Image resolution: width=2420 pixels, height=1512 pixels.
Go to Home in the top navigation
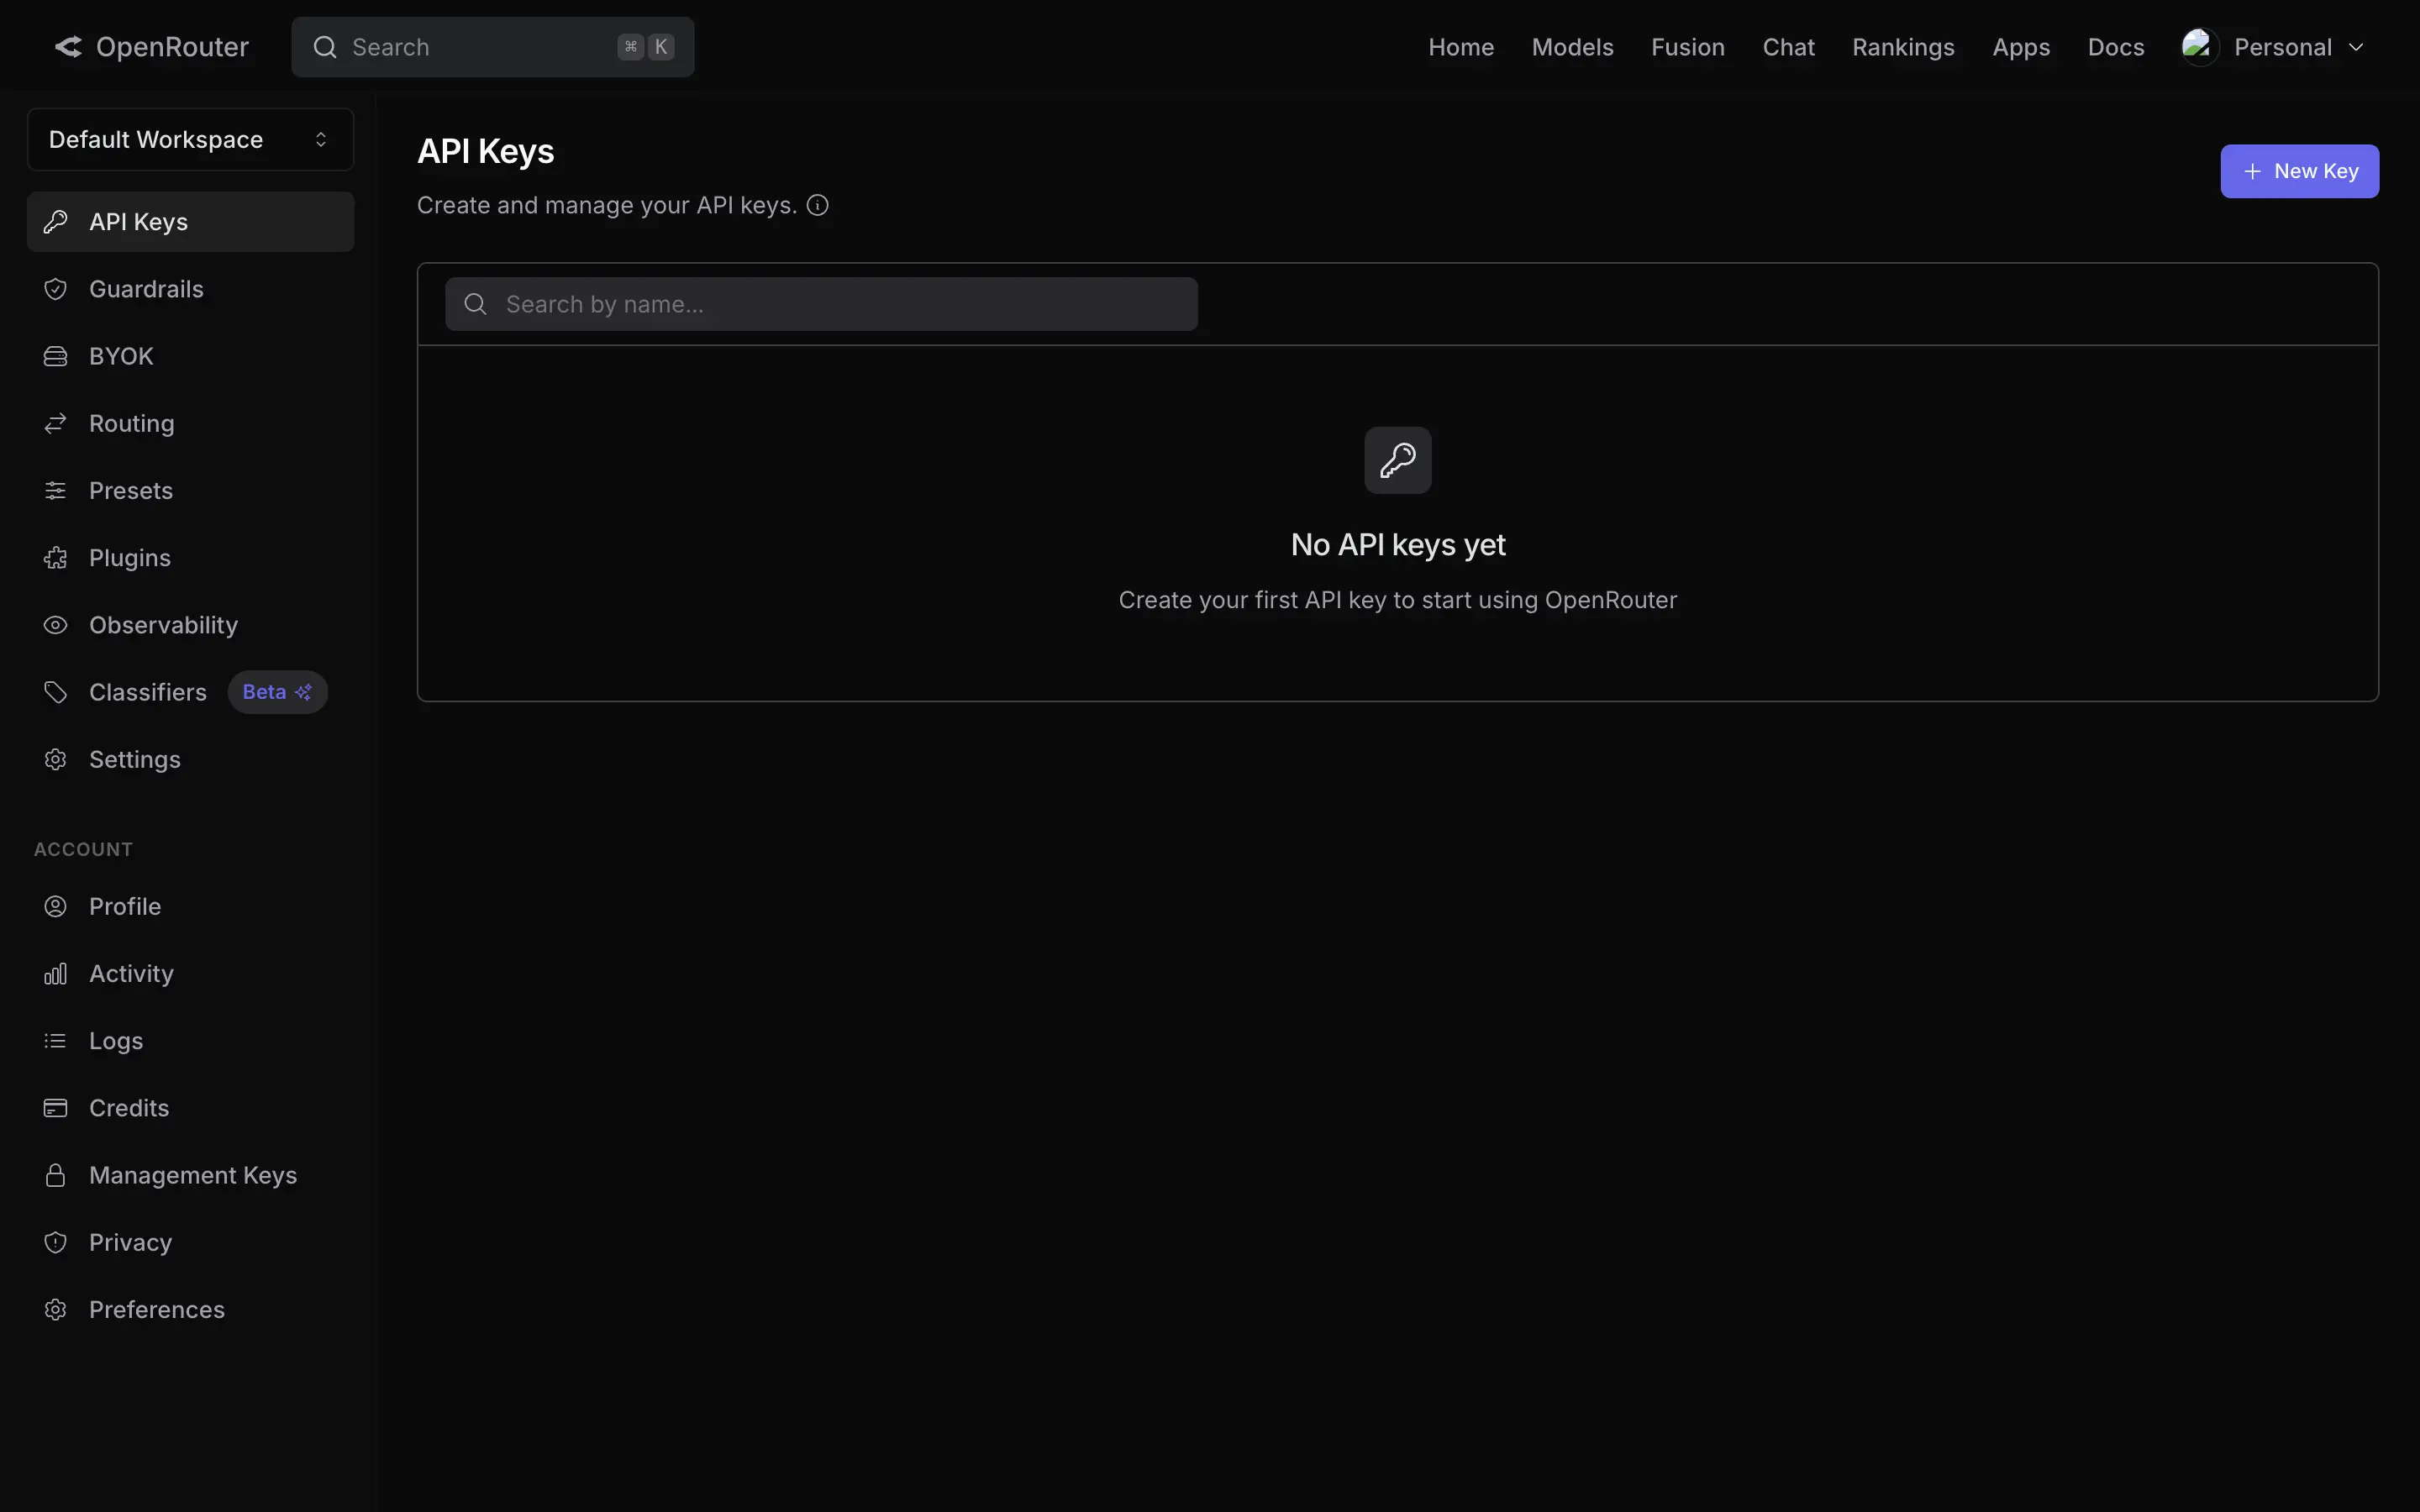[x=1461, y=47]
